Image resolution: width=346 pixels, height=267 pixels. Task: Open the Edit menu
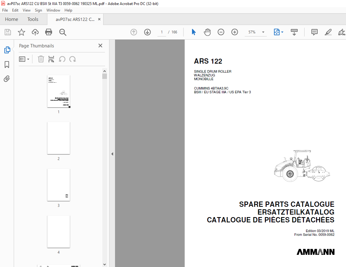pyautogui.click(x=15, y=10)
